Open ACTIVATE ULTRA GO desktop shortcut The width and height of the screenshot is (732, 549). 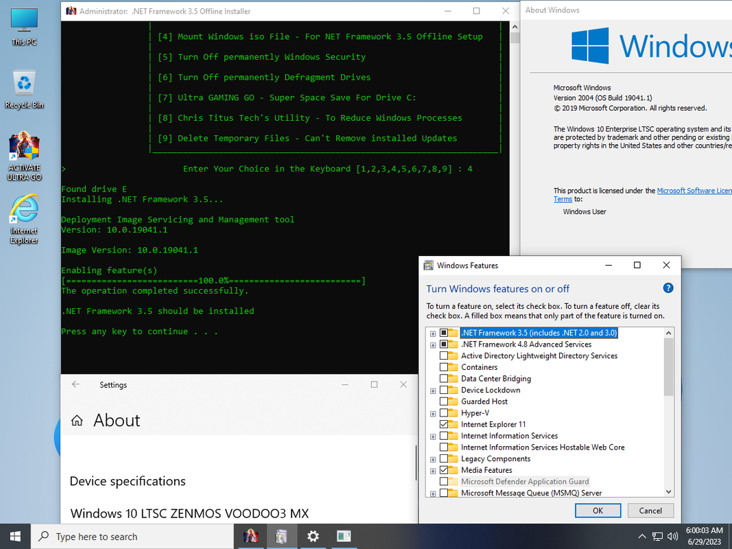pyautogui.click(x=24, y=156)
